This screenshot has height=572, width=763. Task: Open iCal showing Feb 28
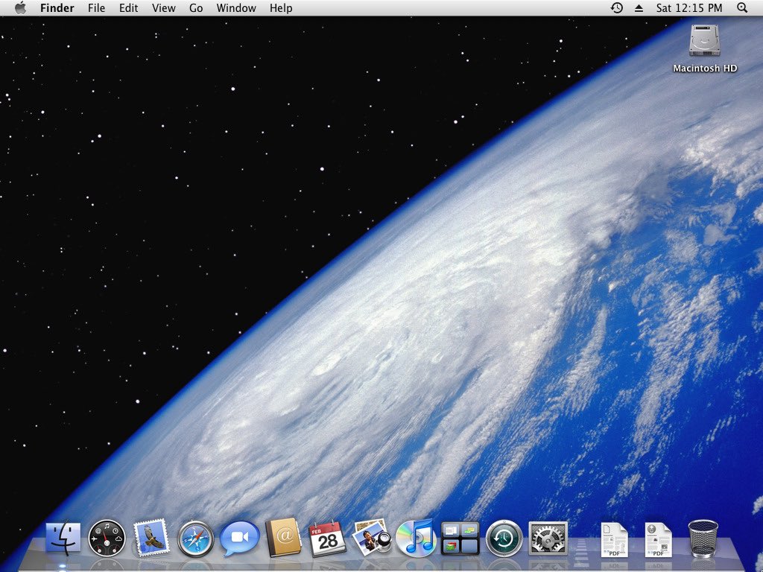point(327,538)
